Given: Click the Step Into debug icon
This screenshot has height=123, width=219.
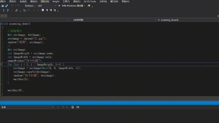Looking at the screenshot, I should click(x=4, y=10).
